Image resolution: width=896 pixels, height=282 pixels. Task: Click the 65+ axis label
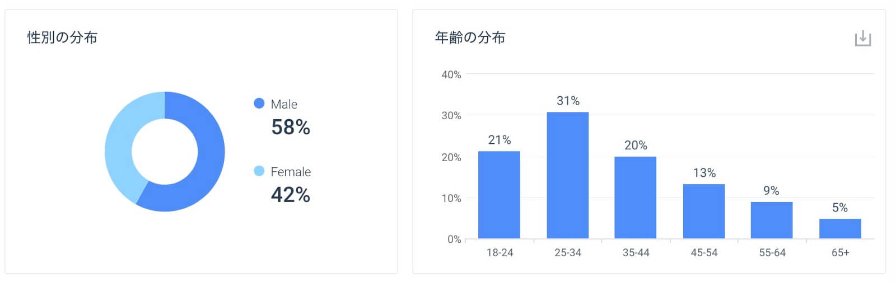(x=840, y=253)
